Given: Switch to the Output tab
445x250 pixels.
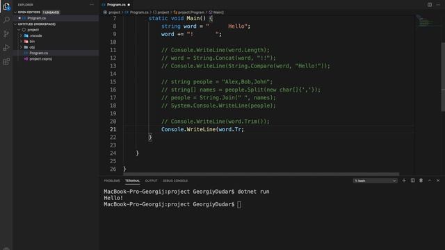Looking at the screenshot, I should [152, 181].
